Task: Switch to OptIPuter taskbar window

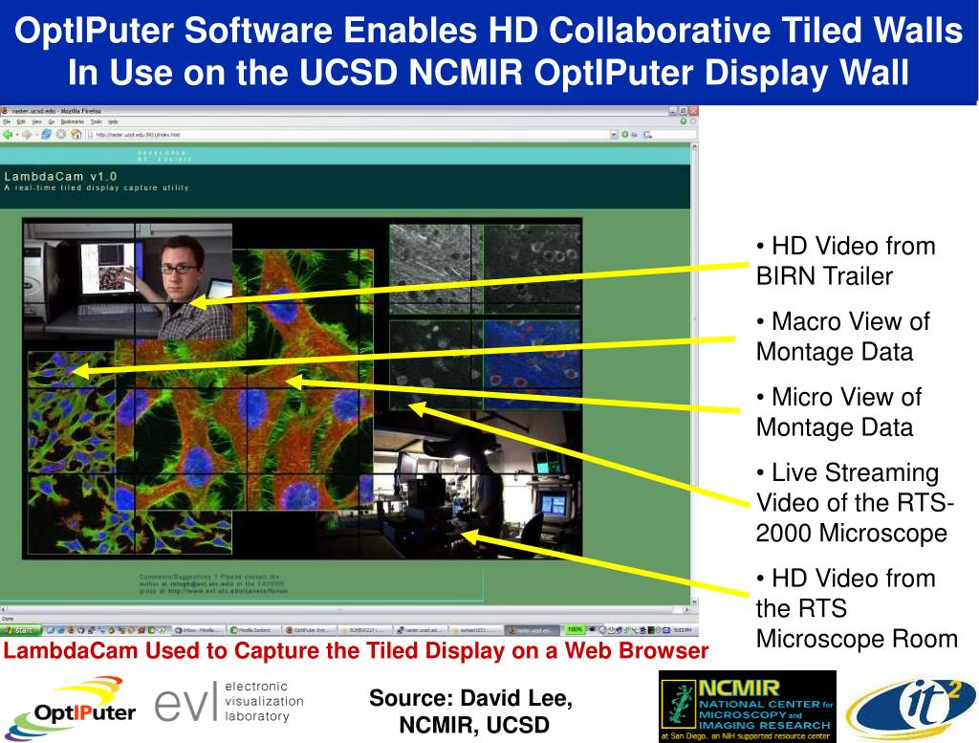Action: pyautogui.click(x=310, y=630)
